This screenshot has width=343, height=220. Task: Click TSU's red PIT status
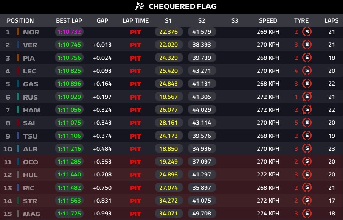[x=136, y=136]
